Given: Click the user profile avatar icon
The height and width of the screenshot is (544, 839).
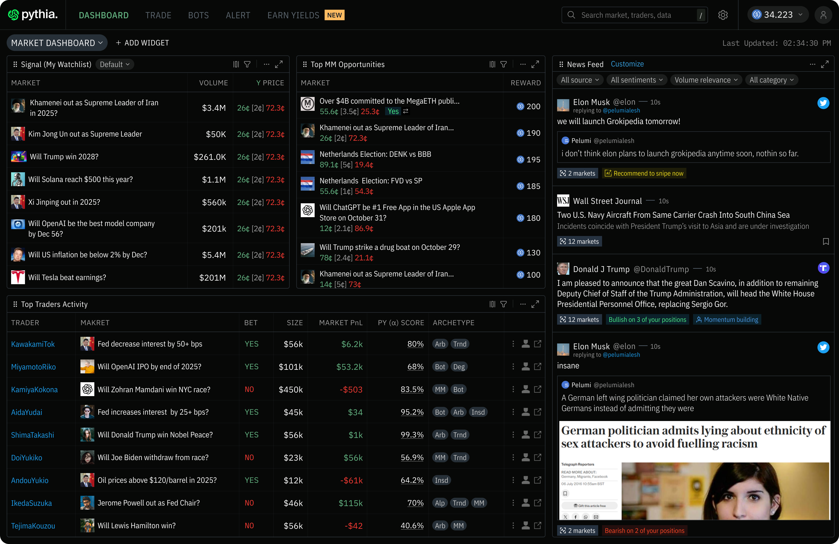Looking at the screenshot, I should coord(823,15).
